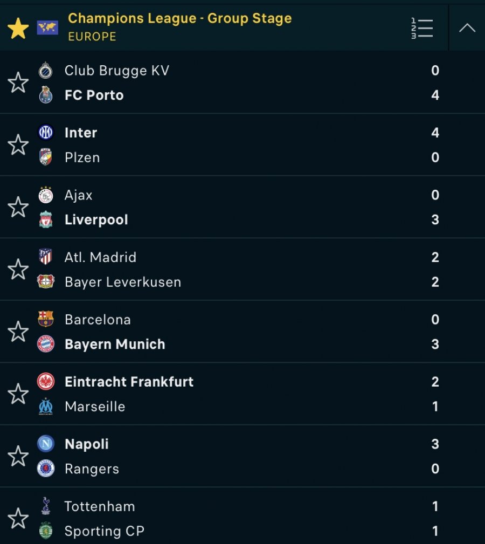This screenshot has height=544, width=485.
Task: Add Ajax vs Liverpool to favorites
Action: (x=18, y=207)
